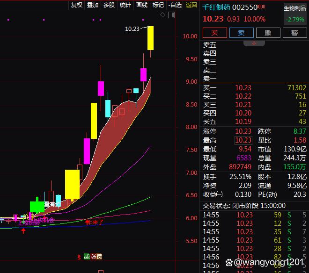Click 返回 to go back
Image resolution: width=309 pixels, height=273 pixels.
(x=191, y=5)
